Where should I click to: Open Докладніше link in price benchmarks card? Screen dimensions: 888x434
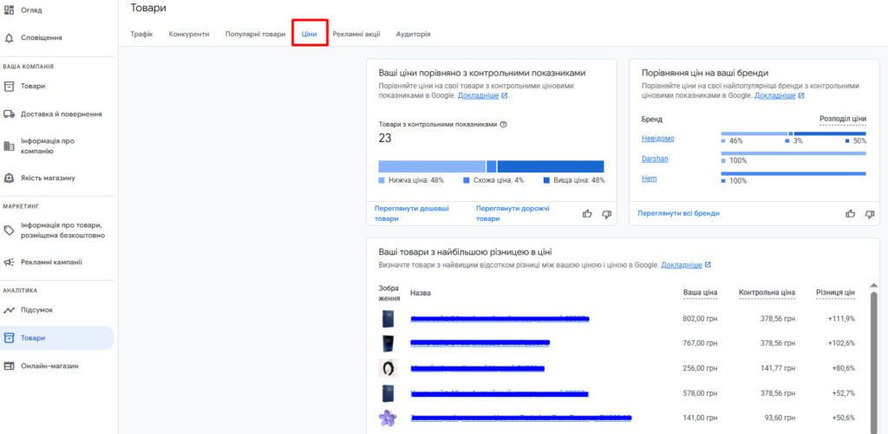(x=482, y=95)
